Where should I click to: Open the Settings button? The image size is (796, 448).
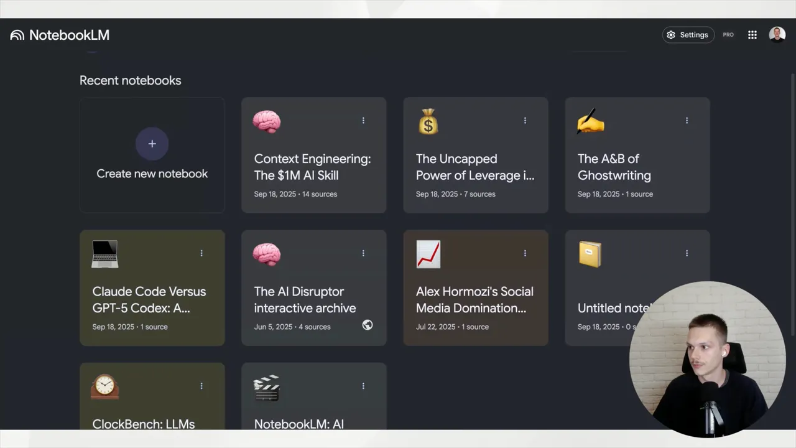point(688,35)
